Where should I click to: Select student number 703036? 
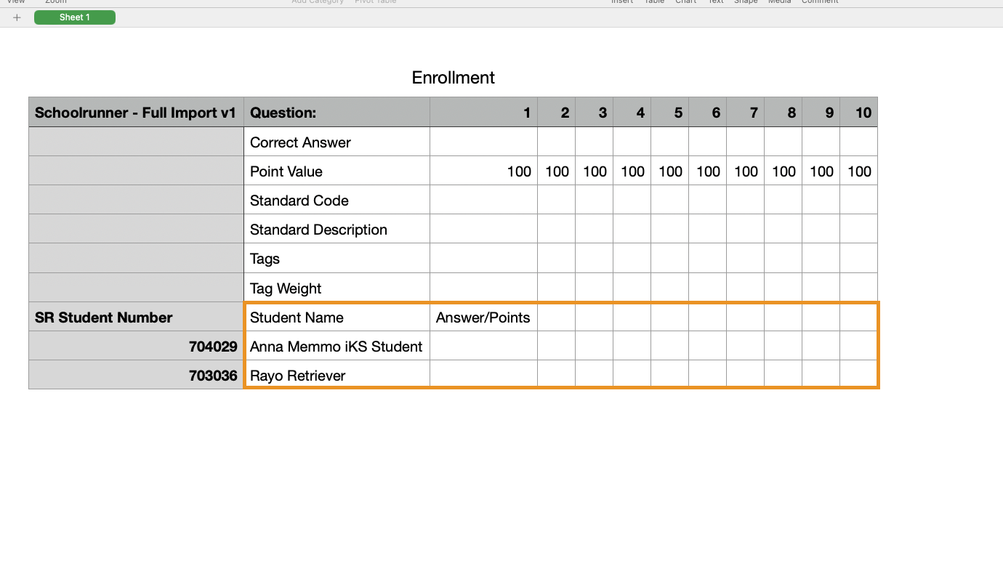[x=137, y=375]
